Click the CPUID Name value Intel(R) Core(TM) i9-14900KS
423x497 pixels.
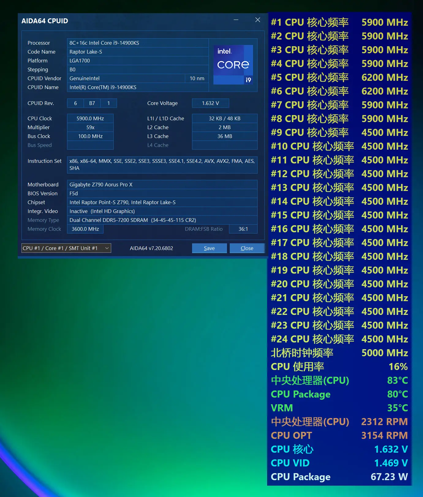pyautogui.click(x=138, y=87)
